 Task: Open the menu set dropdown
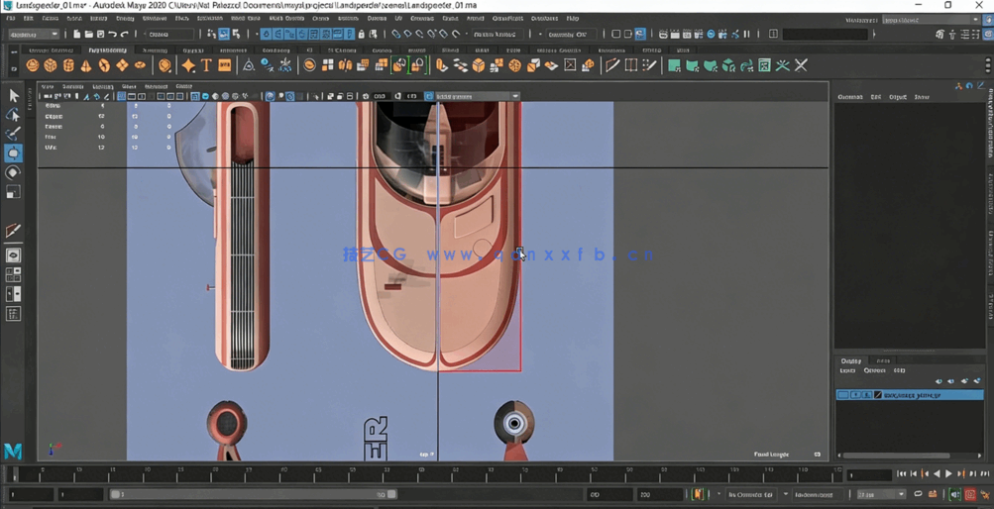click(x=34, y=34)
